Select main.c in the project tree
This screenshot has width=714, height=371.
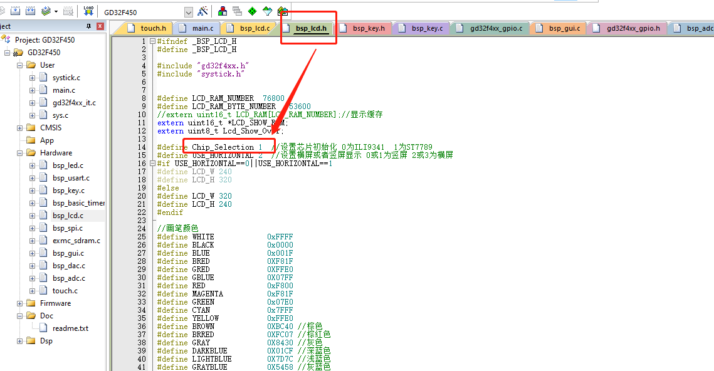64,90
